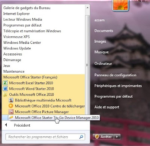Image resolution: width=150 pixels, height=146 pixels.
Task: Launch Microsoft Excel Starter 2010
Action: [31, 83]
